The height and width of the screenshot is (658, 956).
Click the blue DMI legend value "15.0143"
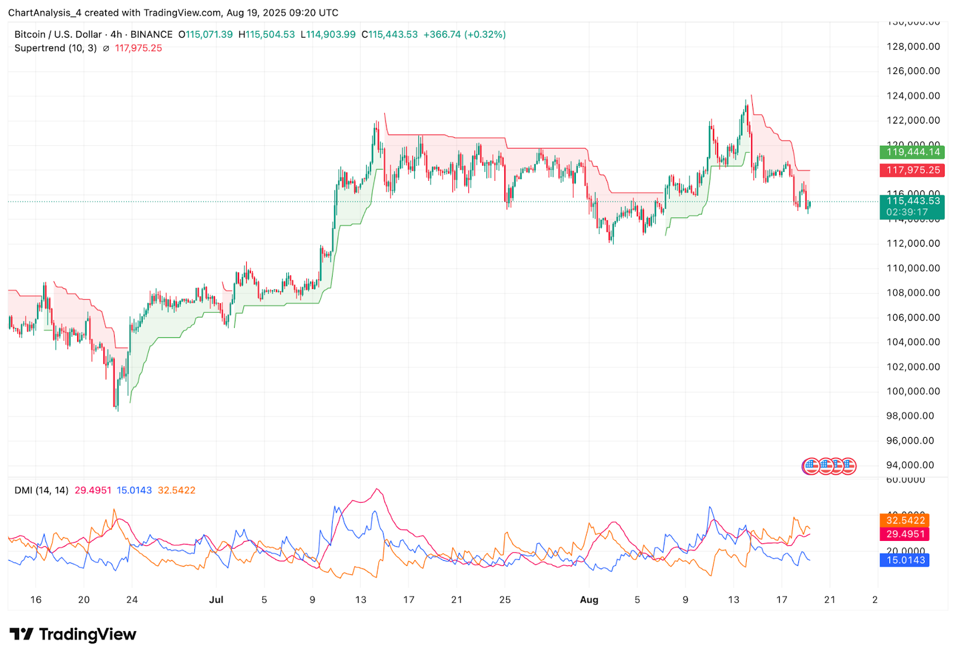(134, 490)
